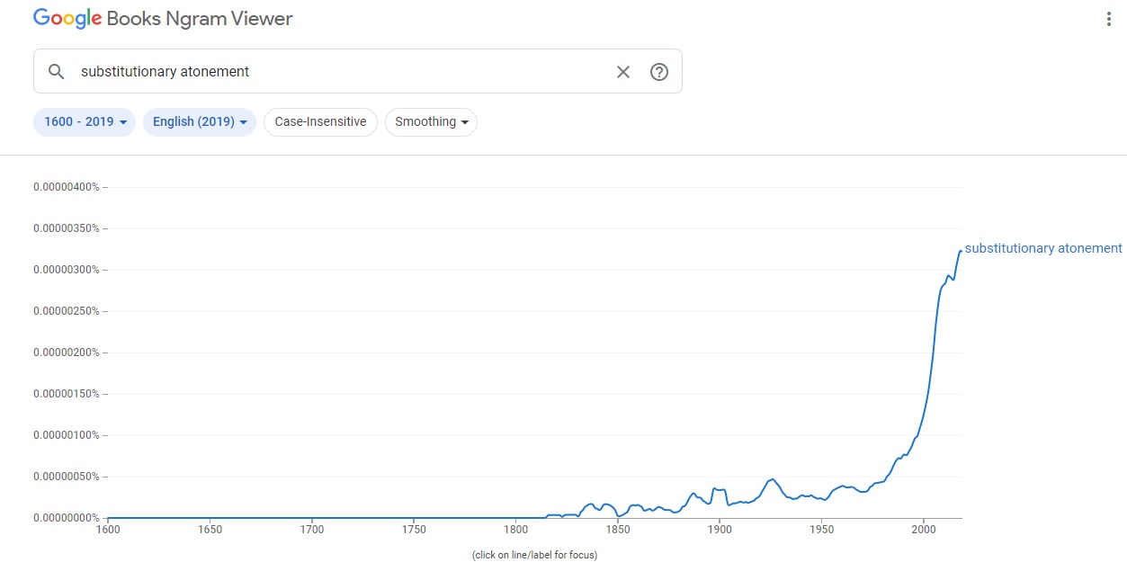The height and width of the screenshot is (580, 1127).
Task: Toggle the Case-Insensitive option
Action: tap(320, 122)
